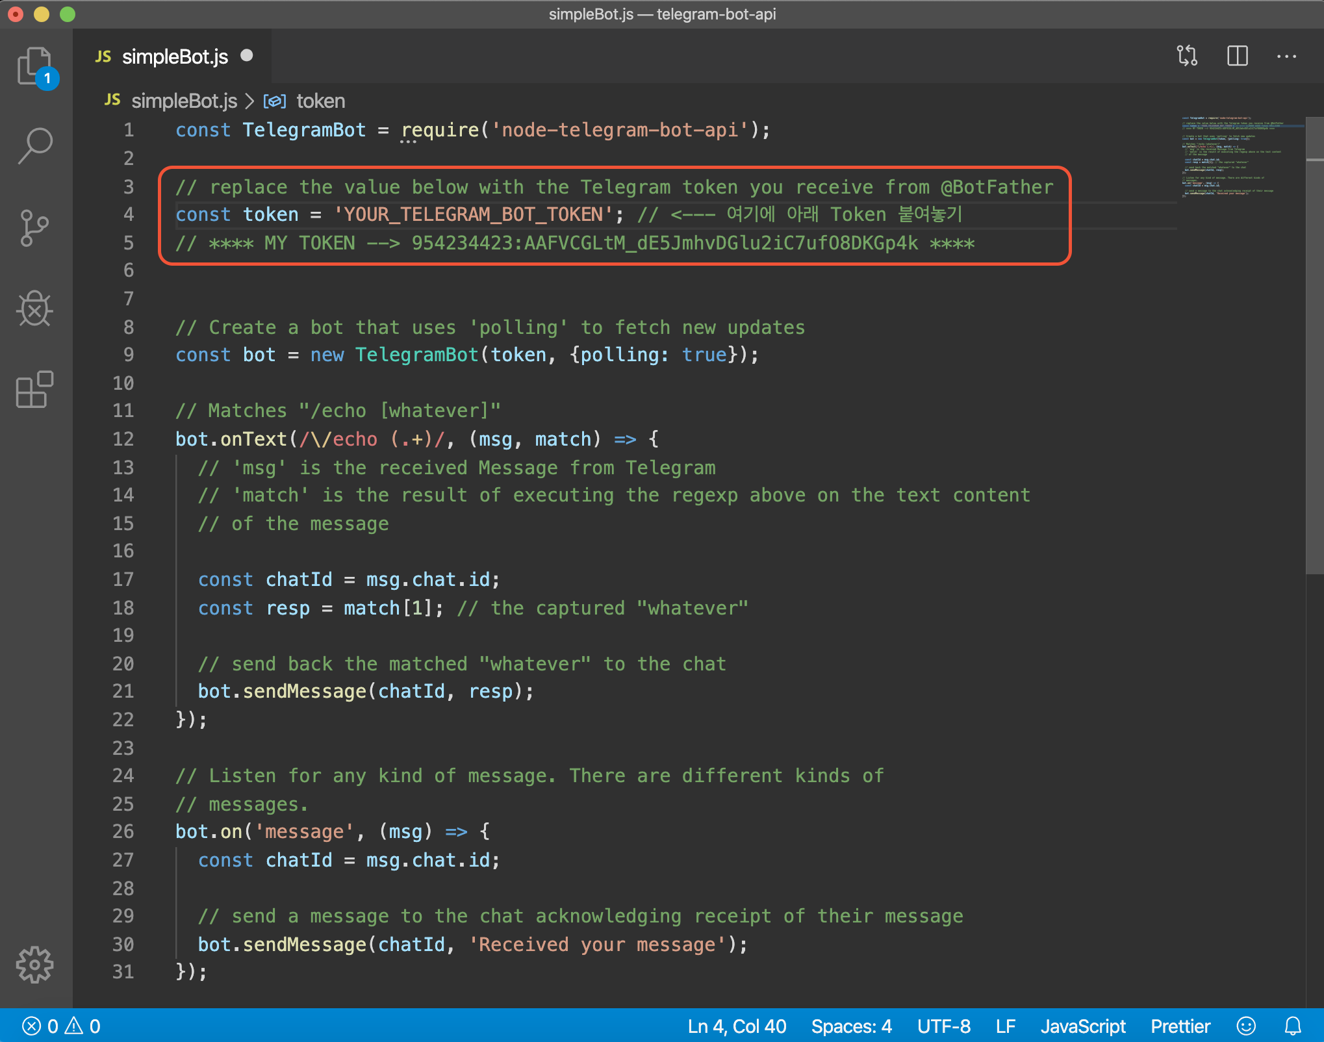Click the Open Changes compare icon
The height and width of the screenshot is (1042, 1324).
(x=1188, y=56)
